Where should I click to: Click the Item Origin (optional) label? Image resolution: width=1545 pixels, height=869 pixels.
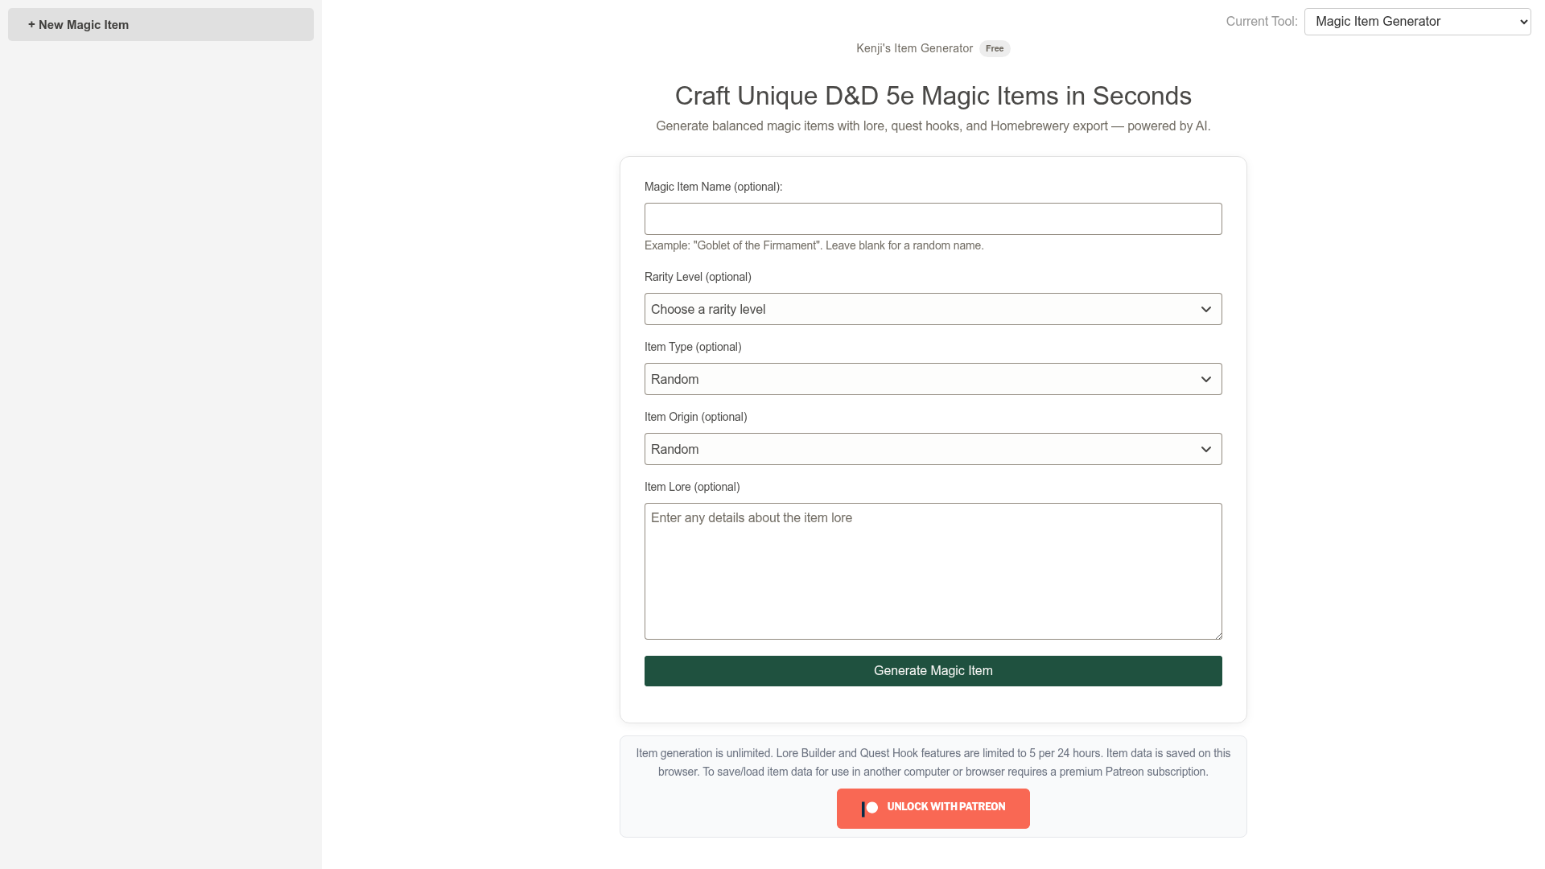[695, 417]
